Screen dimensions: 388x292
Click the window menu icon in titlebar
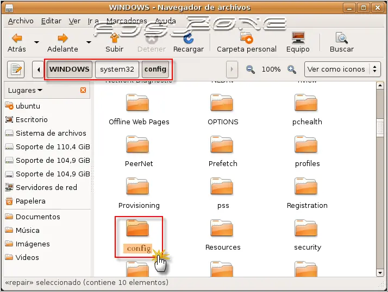click(x=9, y=8)
